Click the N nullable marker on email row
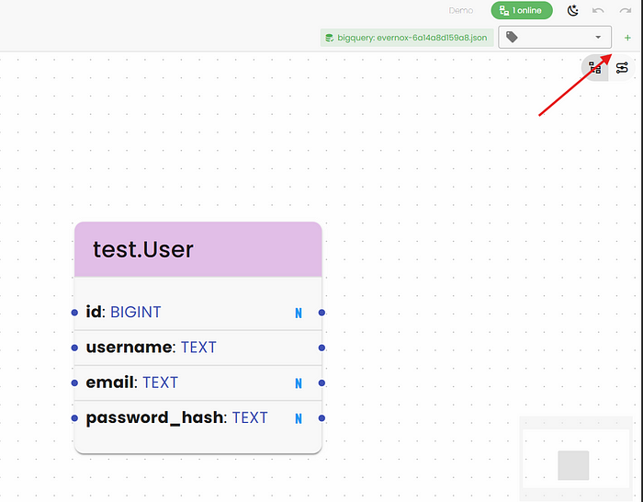The image size is (643, 502). pyautogui.click(x=299, y=383)
